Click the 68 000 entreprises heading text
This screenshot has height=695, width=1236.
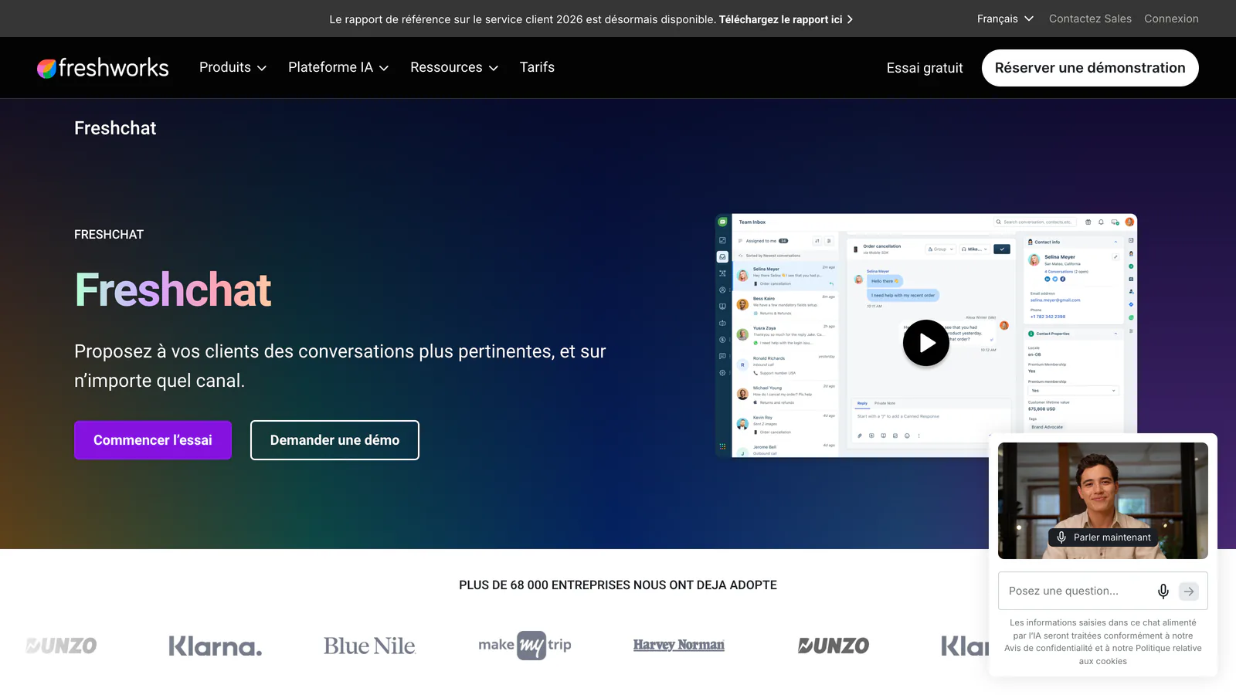(618, 585)
